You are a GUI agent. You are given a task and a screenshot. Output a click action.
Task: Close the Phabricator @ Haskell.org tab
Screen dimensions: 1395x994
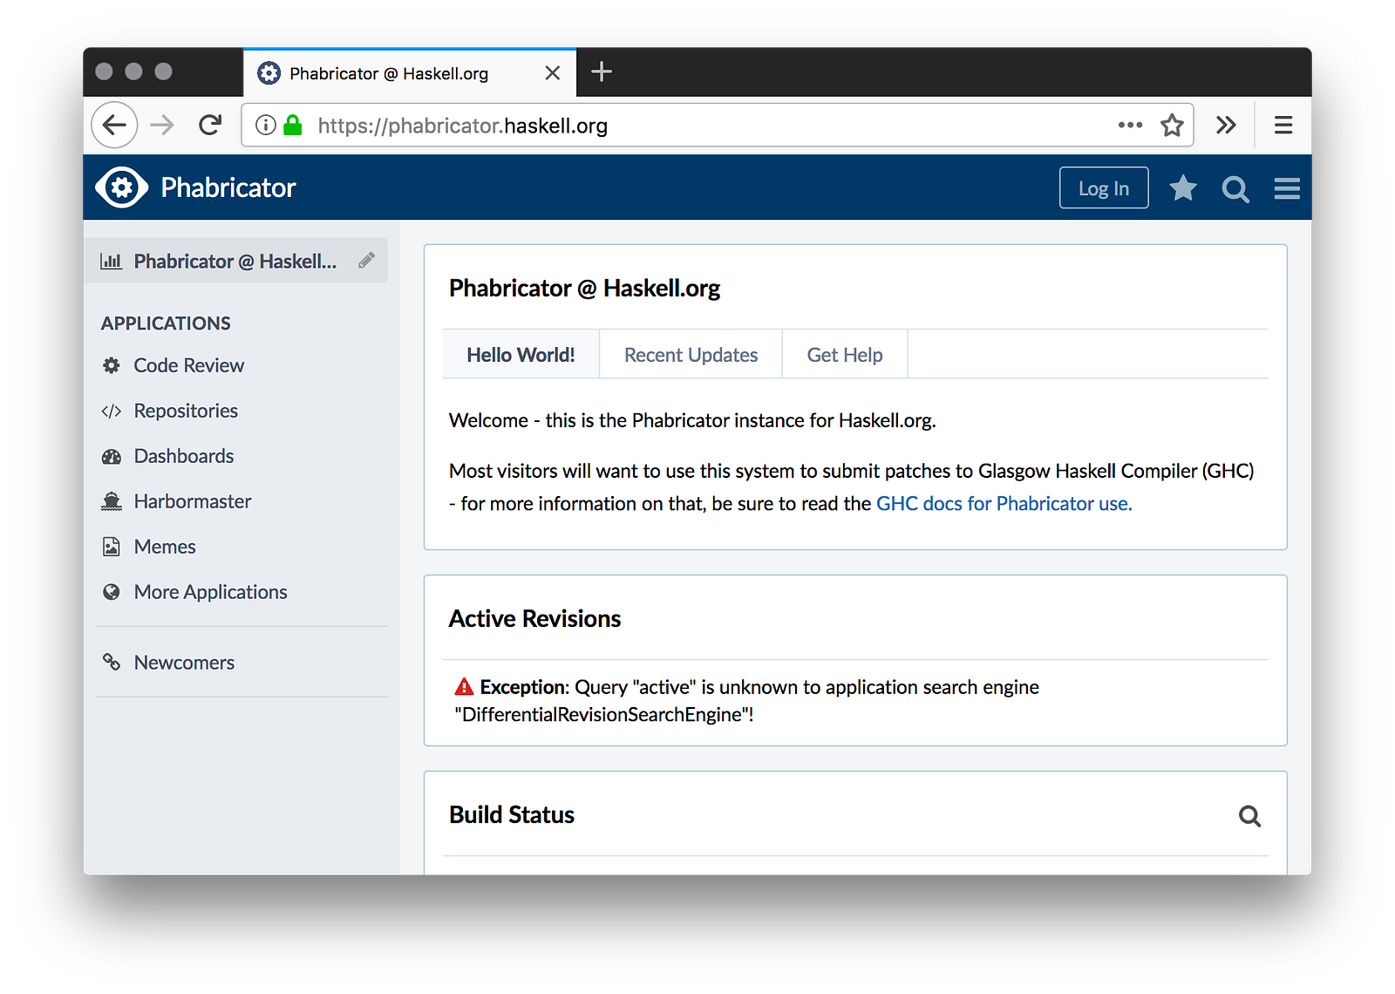(553, 73)
